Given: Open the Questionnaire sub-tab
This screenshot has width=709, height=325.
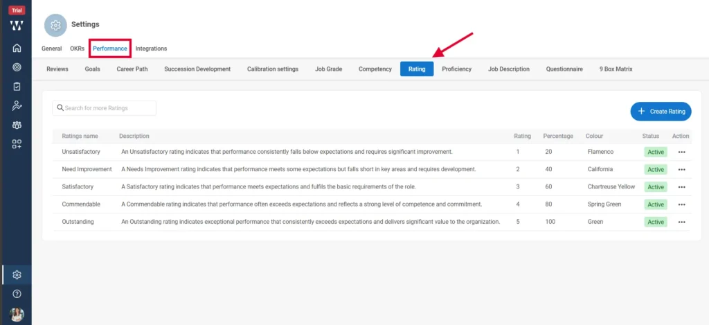Looking at the screenshot, I should pos(564,69).
